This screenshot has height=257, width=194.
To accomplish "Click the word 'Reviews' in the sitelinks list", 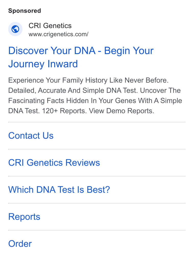I will [x=83, y=163].
